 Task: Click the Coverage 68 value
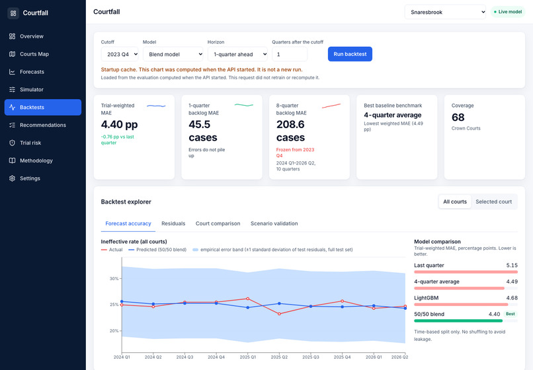(458, 117)
